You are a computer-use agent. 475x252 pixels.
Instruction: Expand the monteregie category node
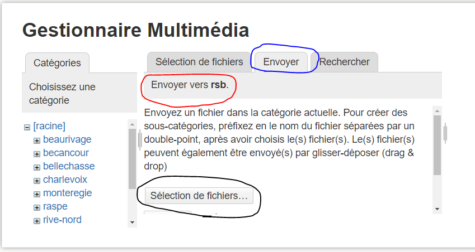click(x=37, y=194)
